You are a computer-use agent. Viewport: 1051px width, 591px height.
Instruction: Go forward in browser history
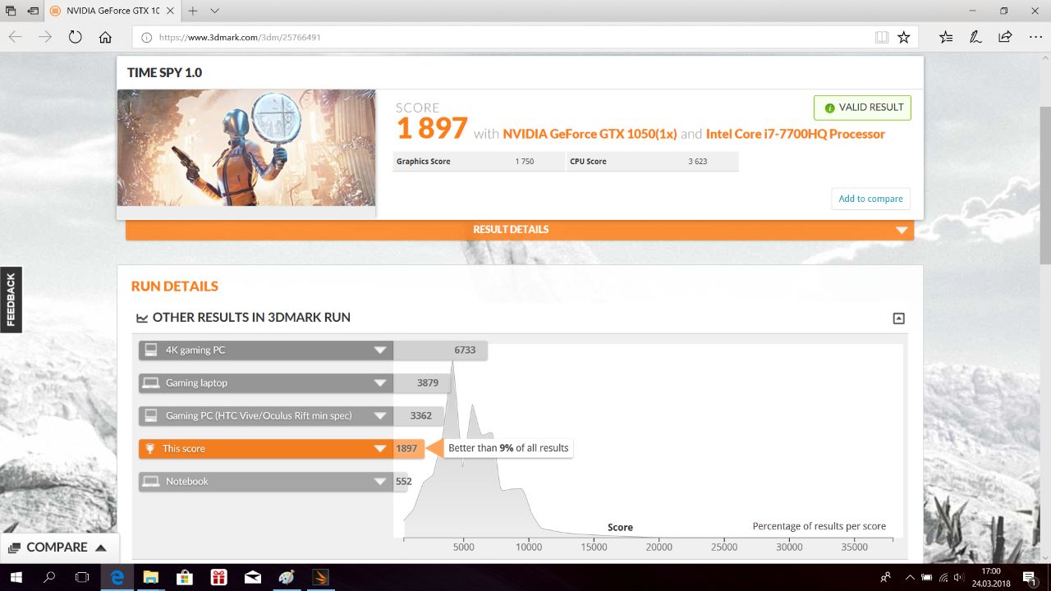click(x=45, y=37)
